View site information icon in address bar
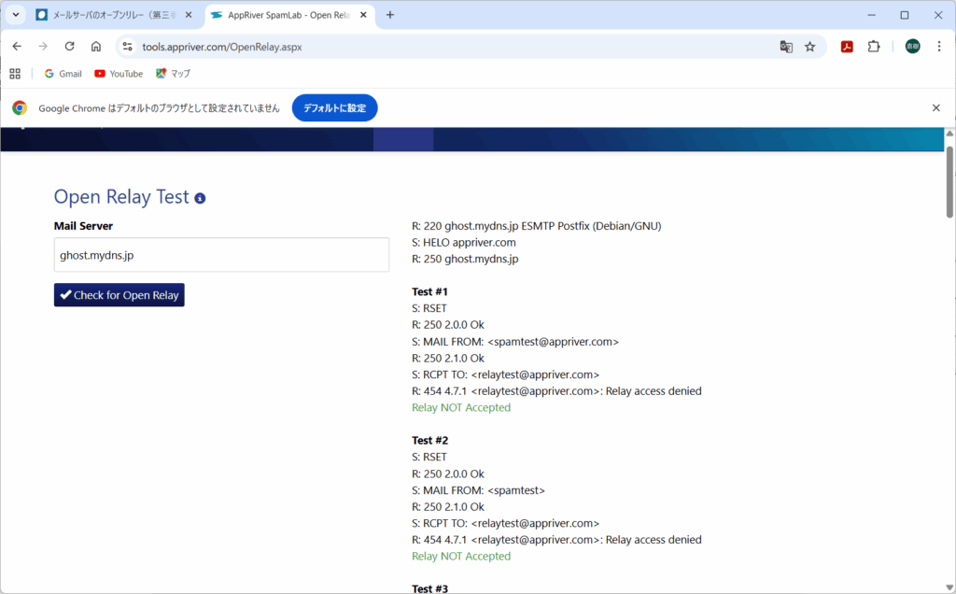Viewport: 956px width, 594px height. pos(127,47)
